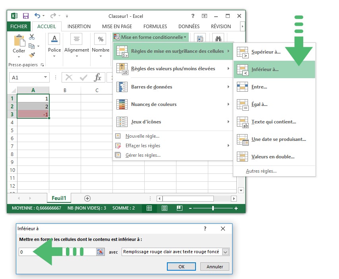Open the INSERTION ribbon tab

pyautogui.click(x=79, y=27)
